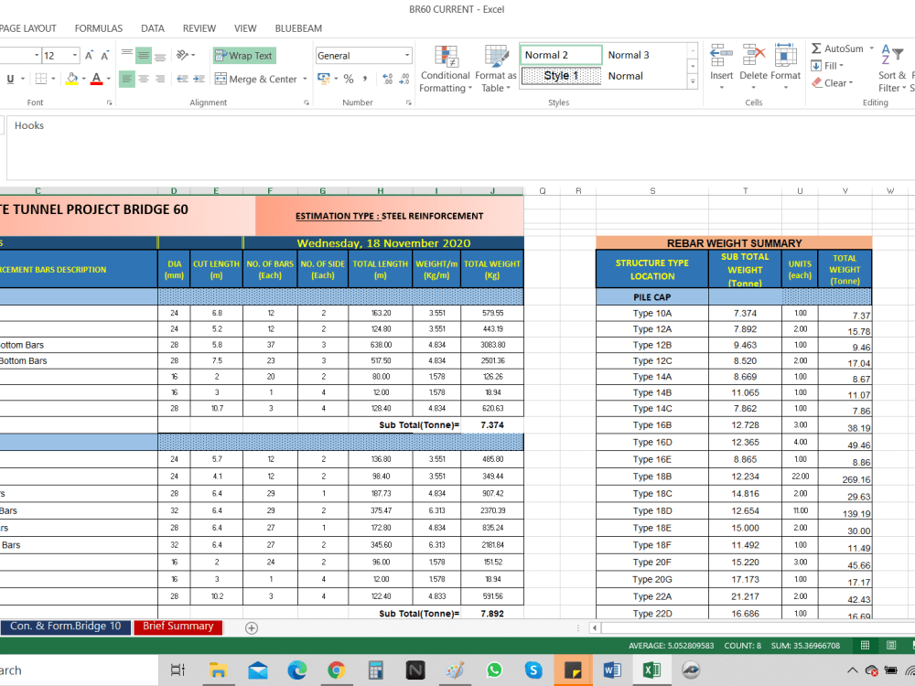This screenshot has height=686, width=915.
Task: Open Format as Table gallery
Action: [x=495, y=69]
